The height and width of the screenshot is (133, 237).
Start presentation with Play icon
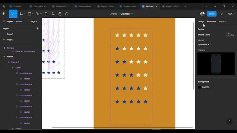click(x=221, y=14)
